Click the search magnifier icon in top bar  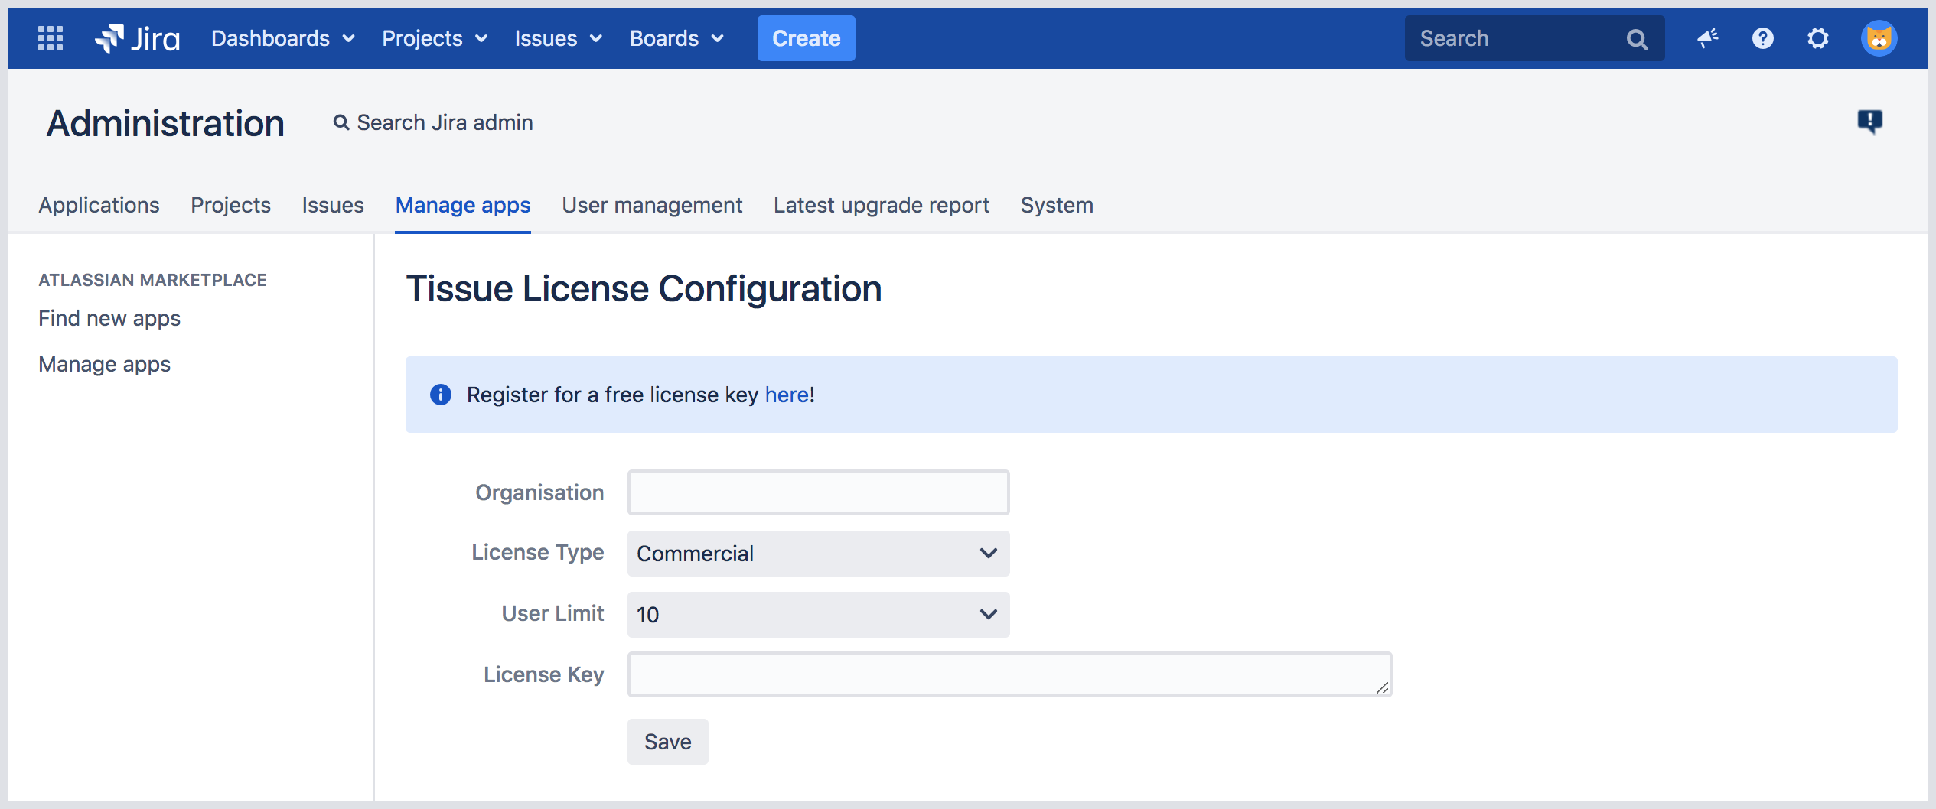[1637, 39]
